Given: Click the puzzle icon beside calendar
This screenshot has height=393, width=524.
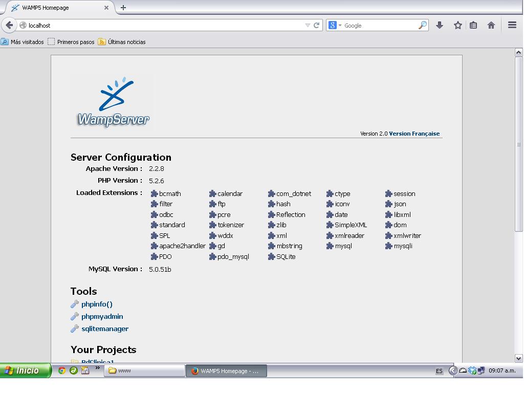Looking at the screenshot, I should click(212, 193).
